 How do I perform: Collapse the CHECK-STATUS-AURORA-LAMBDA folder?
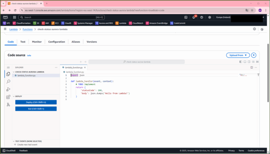14,72
